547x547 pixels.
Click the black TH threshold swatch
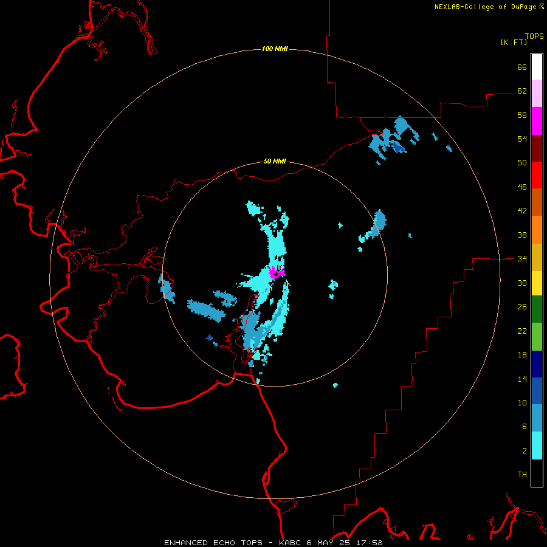click(537, 473)
